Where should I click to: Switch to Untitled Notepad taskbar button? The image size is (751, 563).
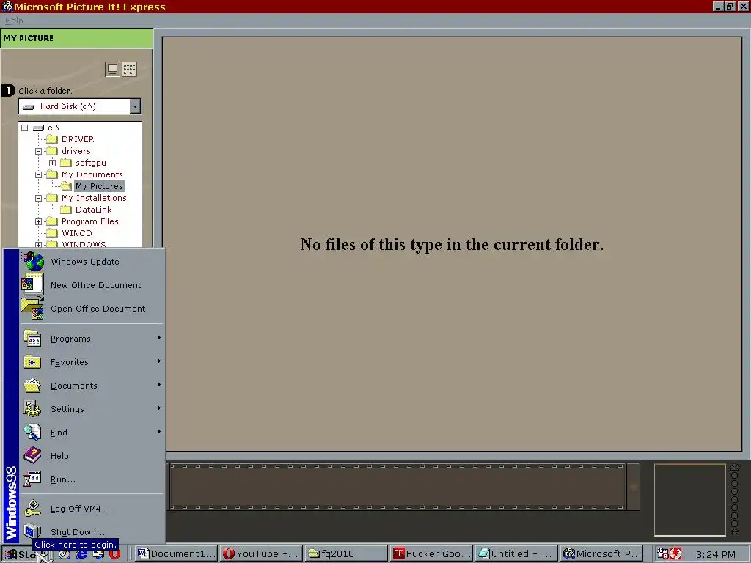coord(516,554)
